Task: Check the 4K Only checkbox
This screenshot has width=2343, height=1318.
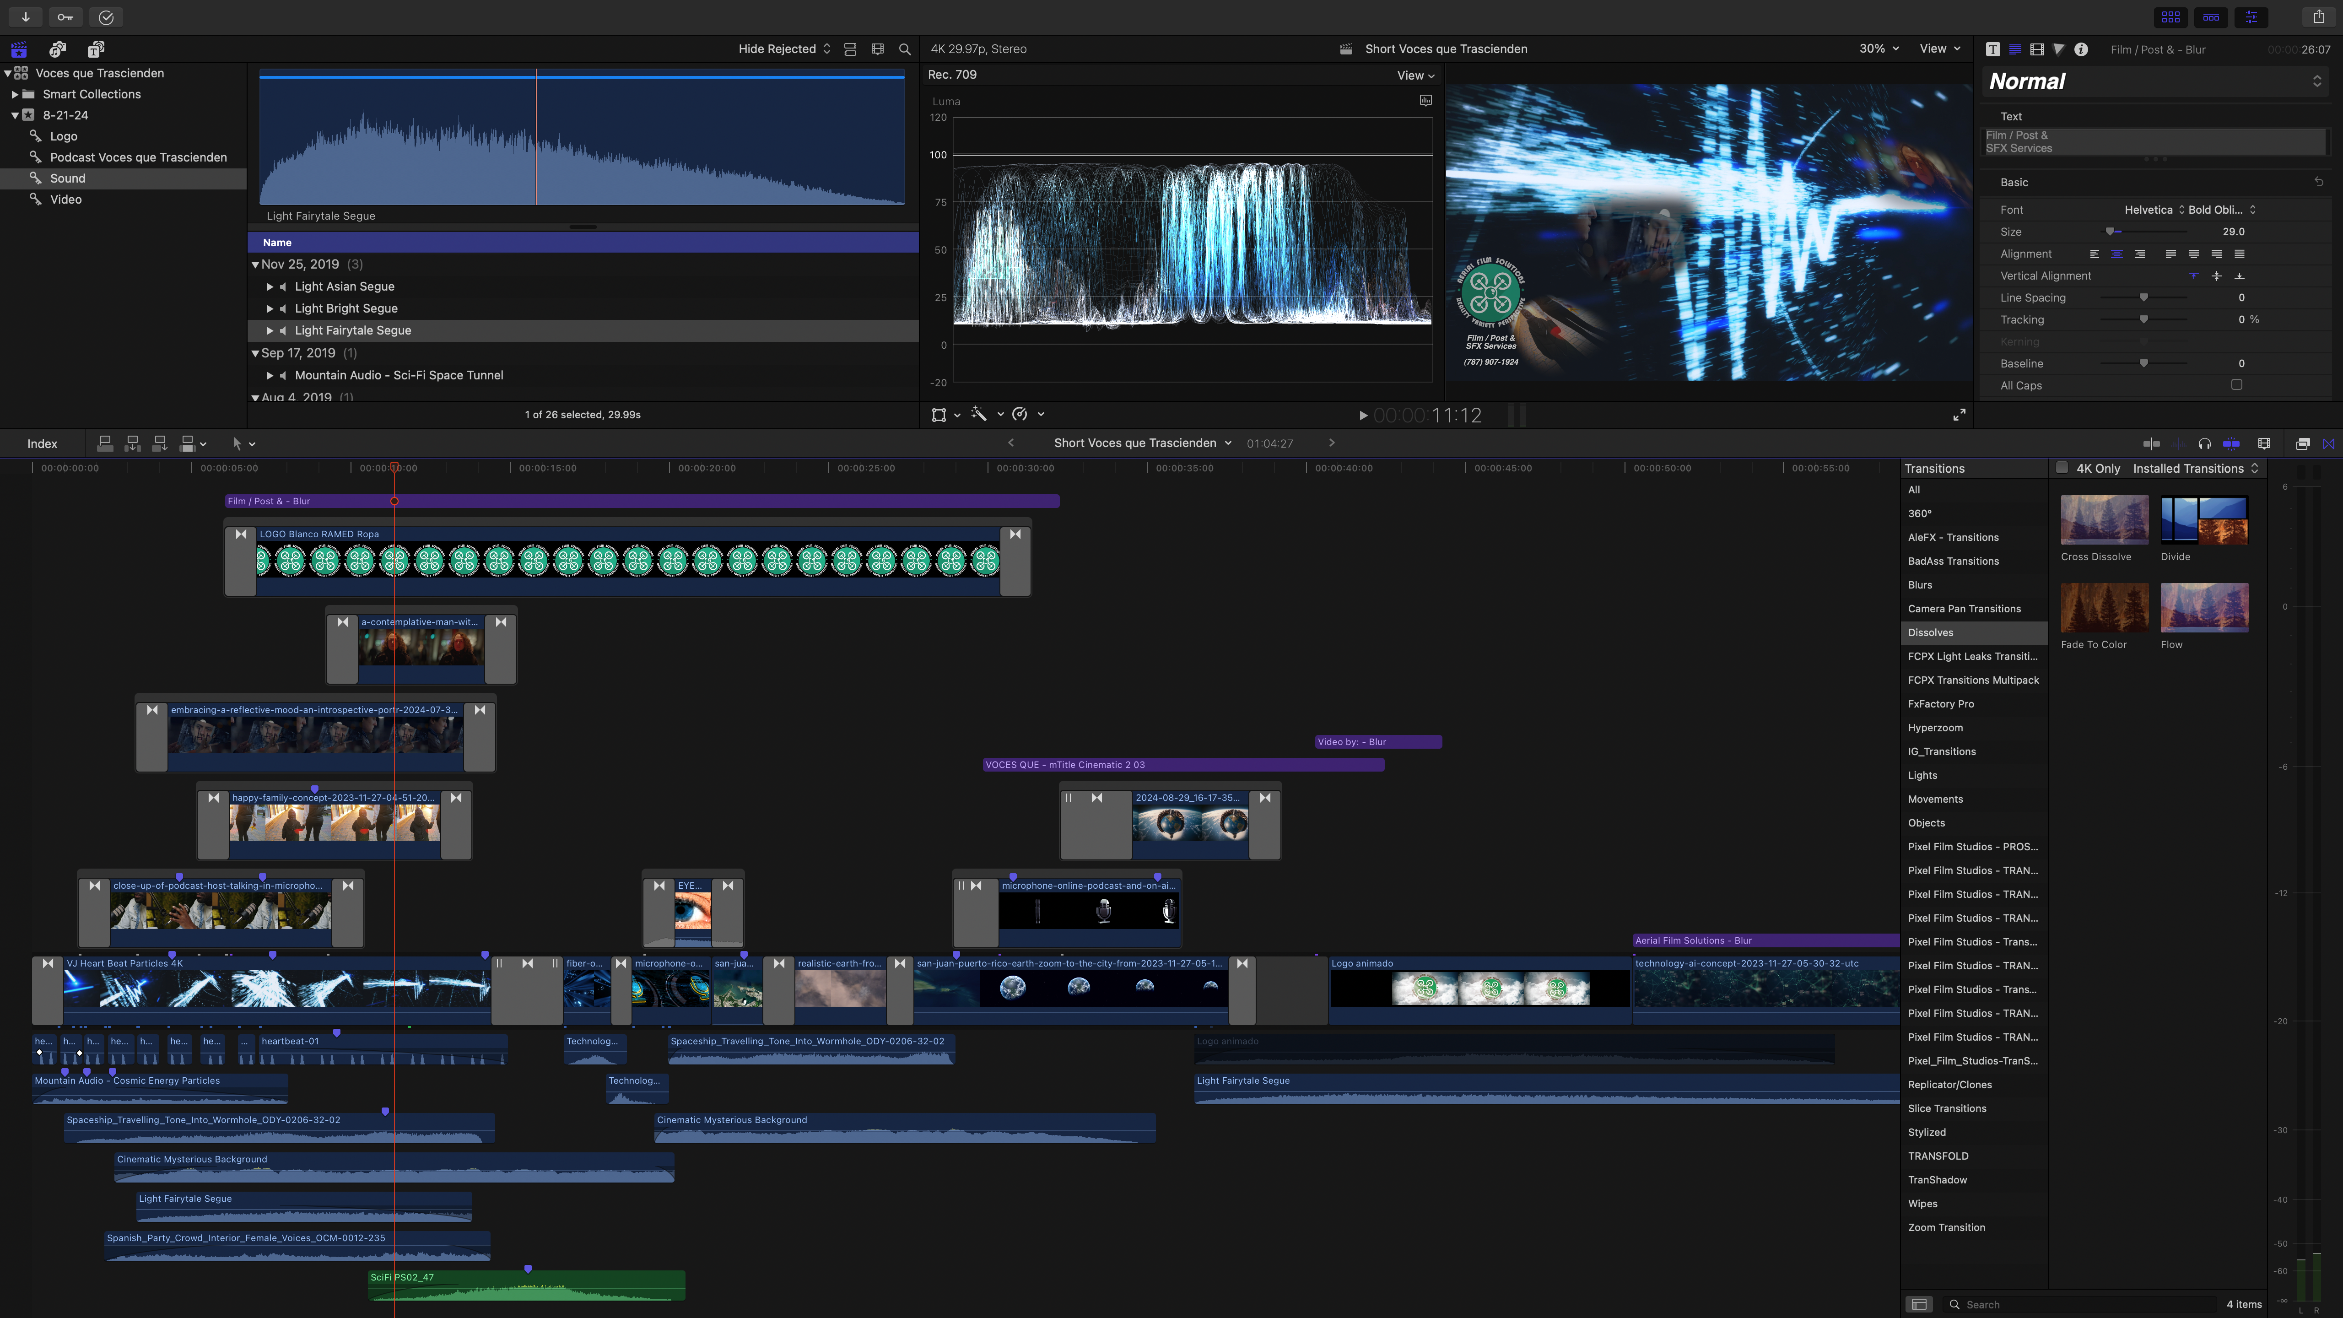Action: click(x=2062, y=469)
